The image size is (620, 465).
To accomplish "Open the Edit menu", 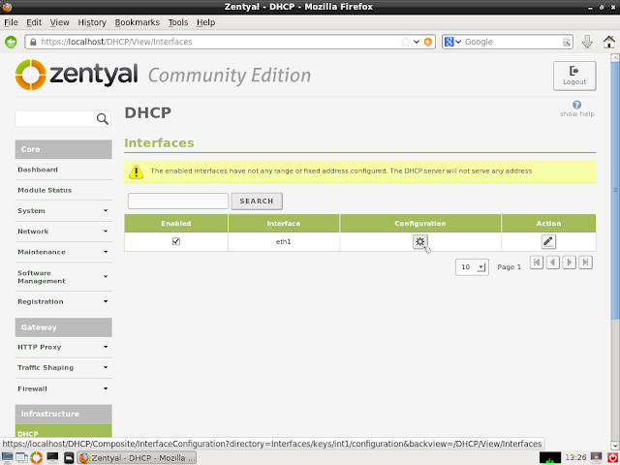I will (x=34, y=22).
